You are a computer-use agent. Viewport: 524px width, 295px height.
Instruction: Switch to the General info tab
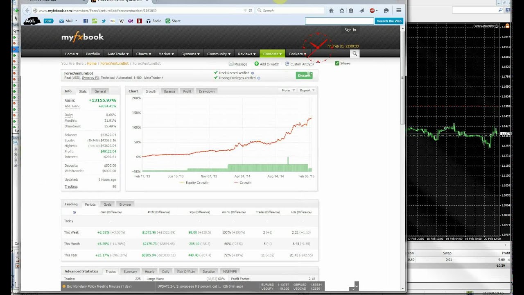pyautogui.click(x=100, y=91)
